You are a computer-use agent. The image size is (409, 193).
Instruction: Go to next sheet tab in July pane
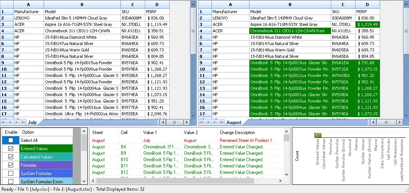tap(16, 122)
